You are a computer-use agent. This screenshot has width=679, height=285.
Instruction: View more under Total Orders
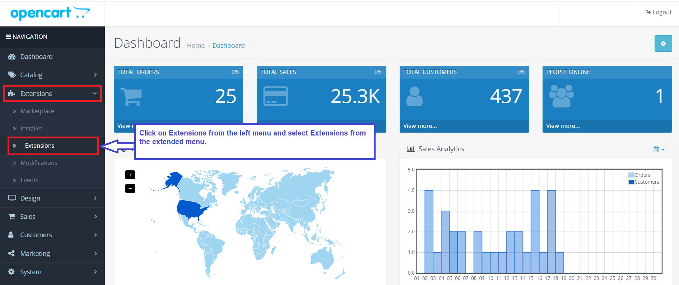point(125,126)
